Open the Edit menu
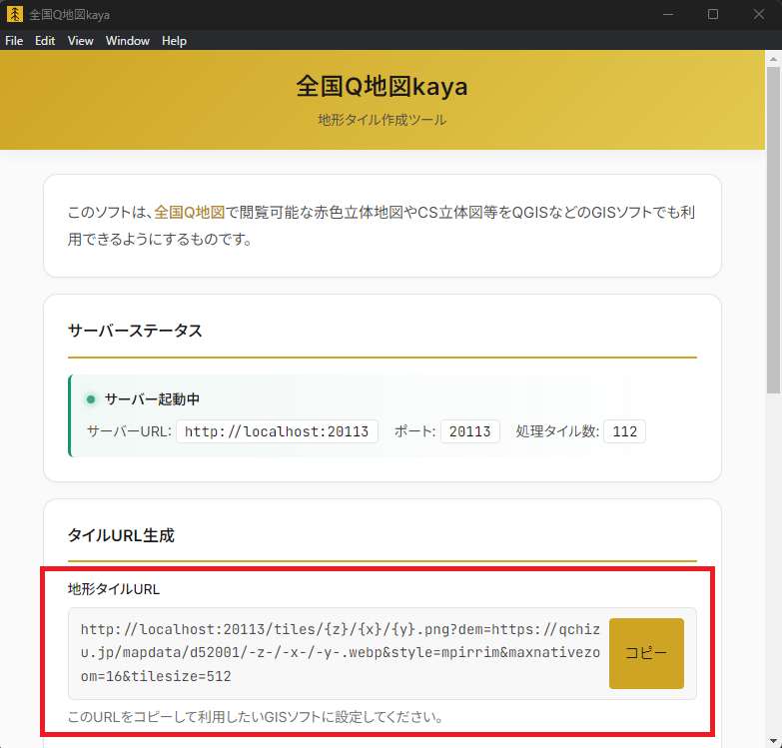 pos(45,41)
